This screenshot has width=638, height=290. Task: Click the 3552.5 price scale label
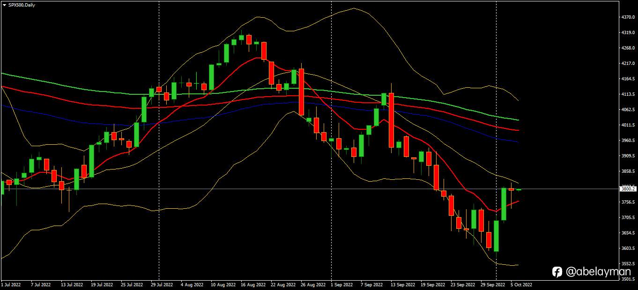click(628, 264)
